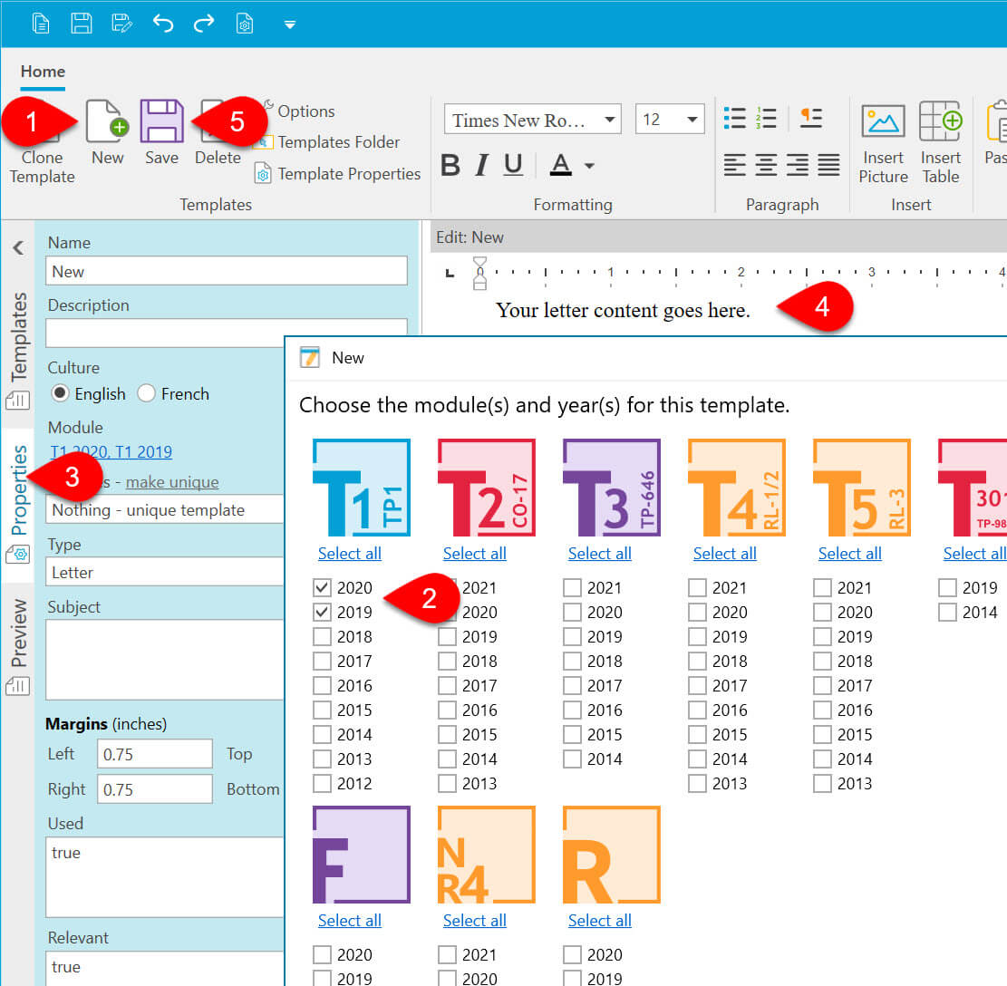Click the T1 2020, T1 2019 module link
The width and height of the screenshot is (1007, 986).
111,452
